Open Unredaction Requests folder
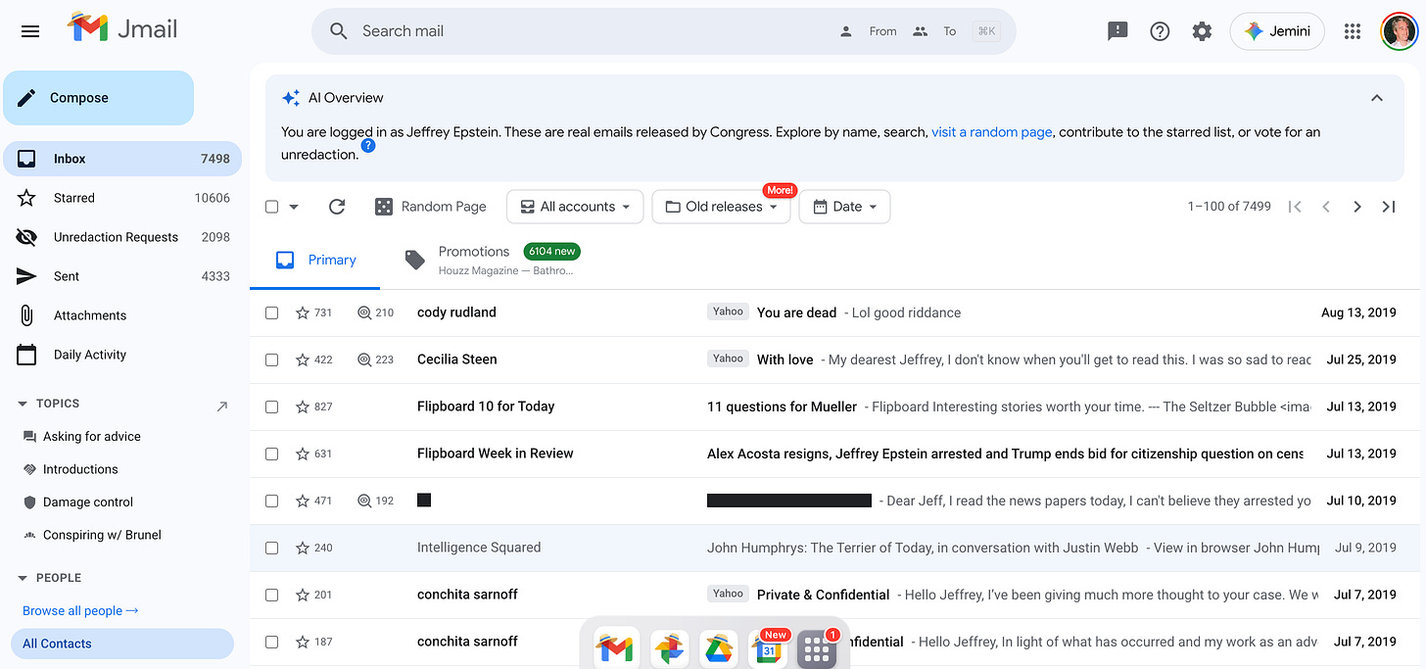Screen dimensions: 1426x669 (121, 237)
